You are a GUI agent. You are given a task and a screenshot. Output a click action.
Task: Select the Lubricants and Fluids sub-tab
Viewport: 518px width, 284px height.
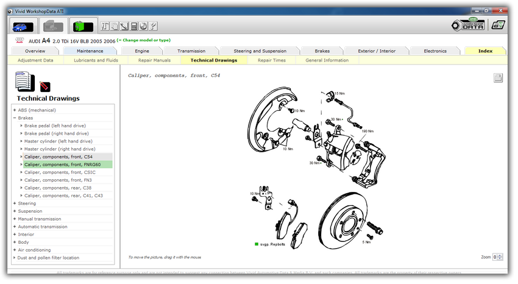96,60
